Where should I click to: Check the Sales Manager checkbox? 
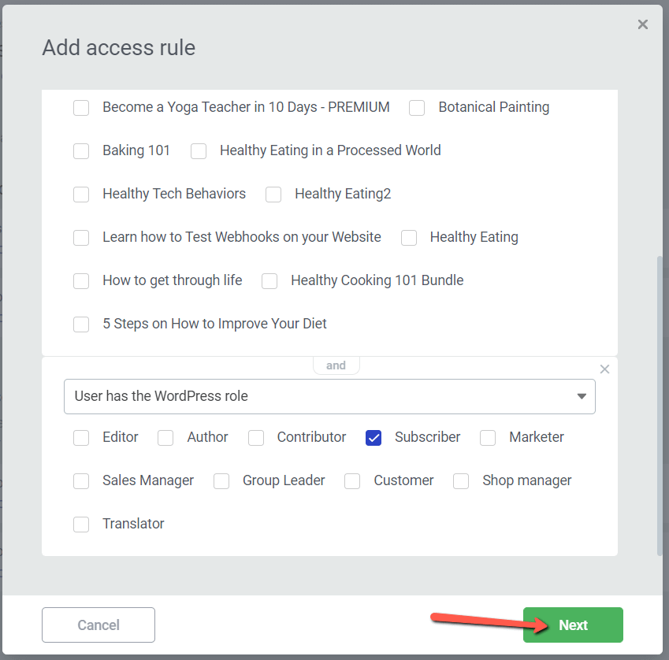tap(81, 481)
